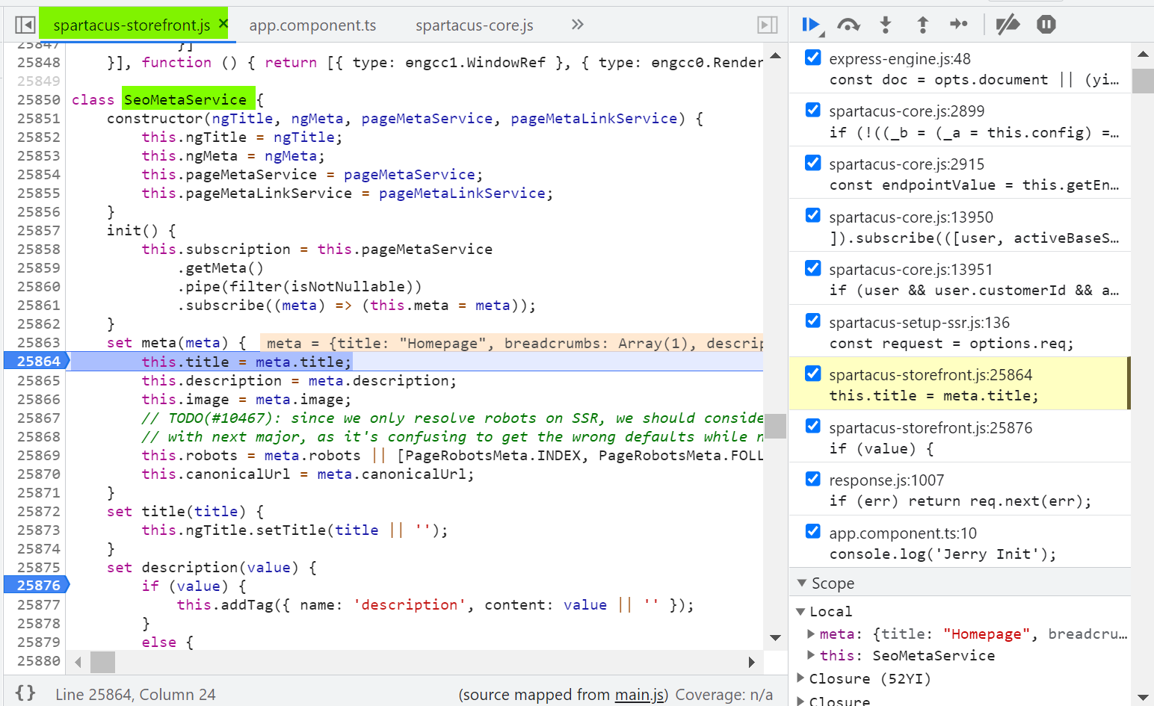Screen dimensions: 1154x706
Task: Toggle the debugger sidebar panel icon
Action: pos(768,25)
